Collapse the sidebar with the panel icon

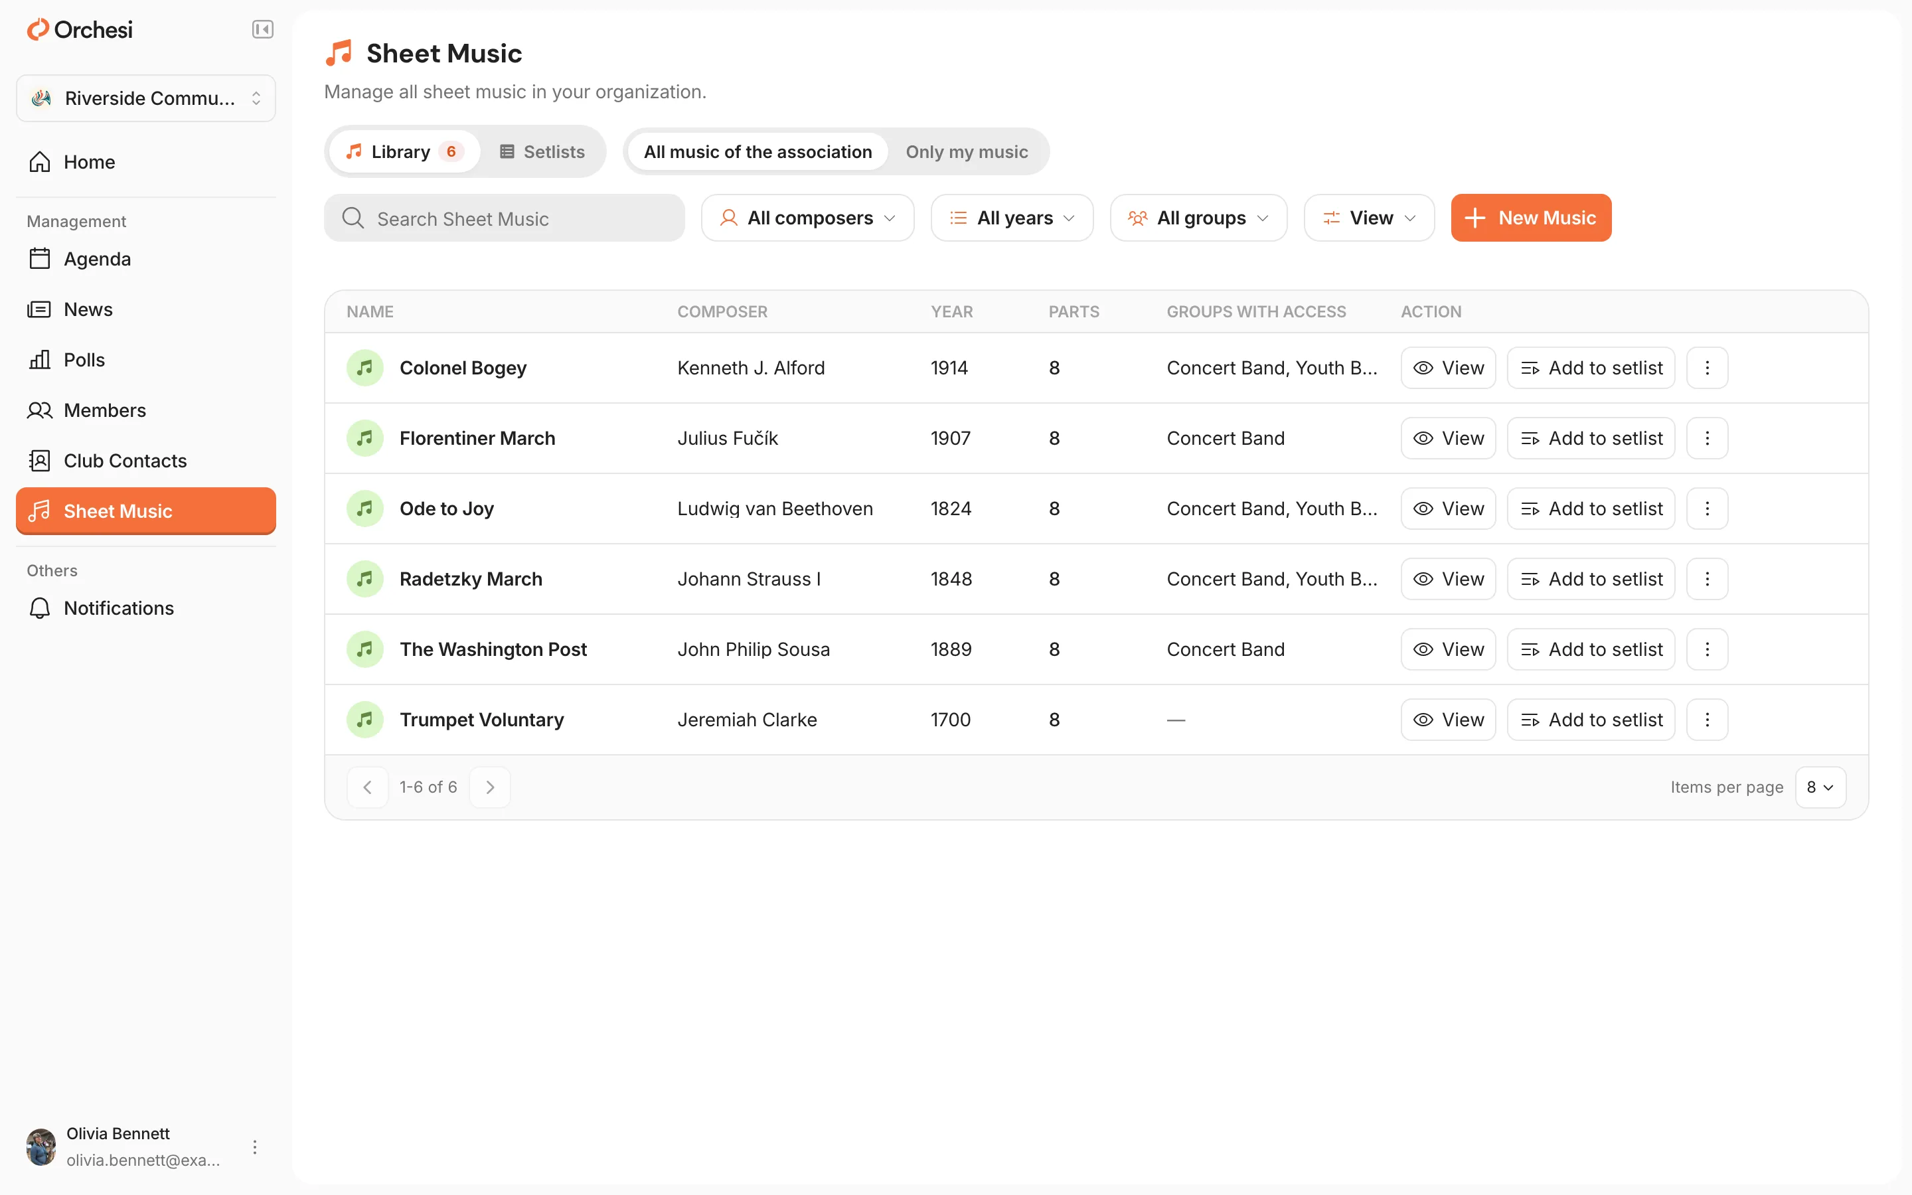click(x=262, y=30)
